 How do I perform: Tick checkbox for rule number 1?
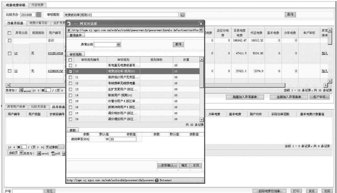[x=70, y=65]
